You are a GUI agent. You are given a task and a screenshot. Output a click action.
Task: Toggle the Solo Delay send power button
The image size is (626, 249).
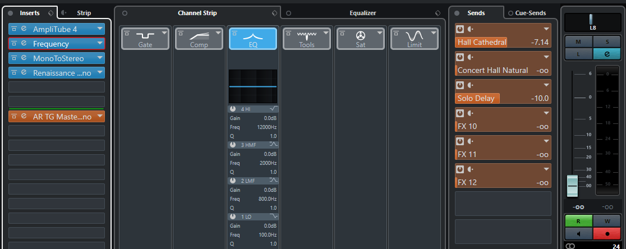point(461,85)
